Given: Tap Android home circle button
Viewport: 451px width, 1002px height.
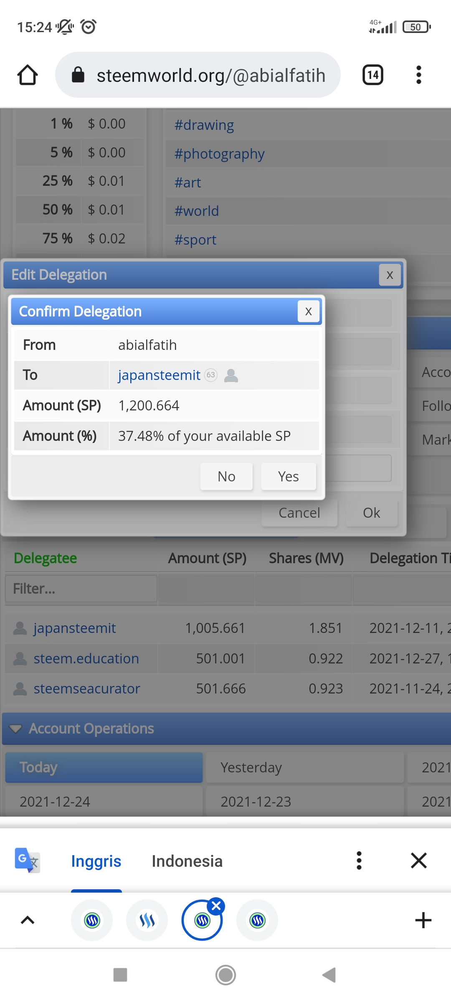Looking at the screenshot, I should click(225, 975).
